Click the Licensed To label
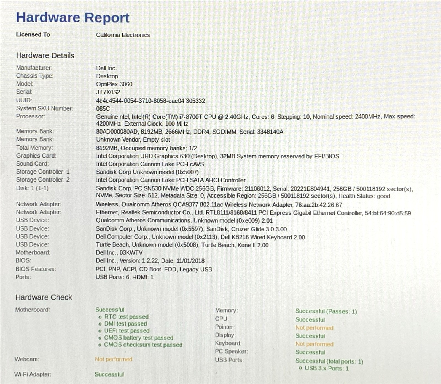 click(x=33, y=34)
